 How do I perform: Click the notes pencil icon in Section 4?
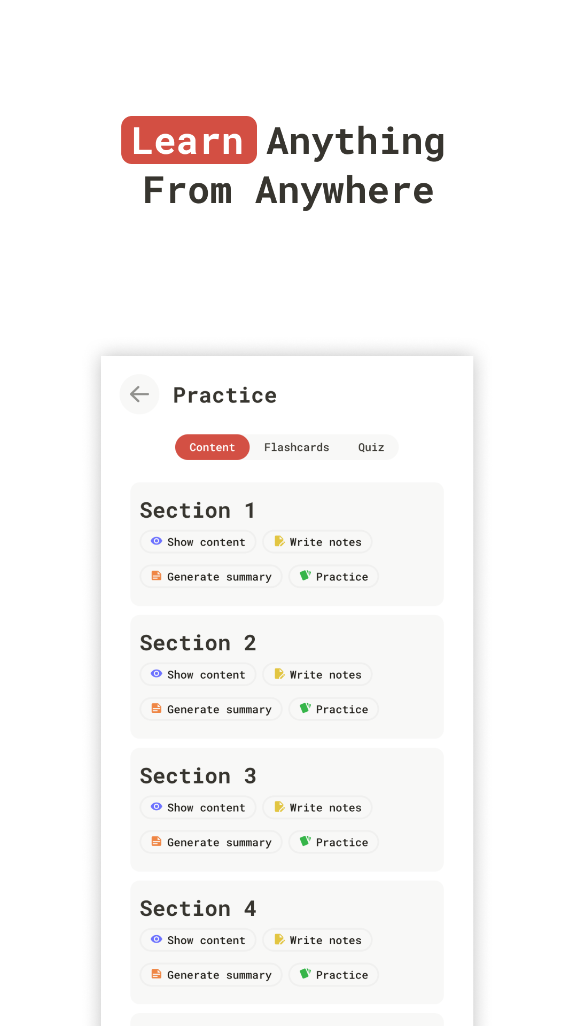(x=279, y=939)
